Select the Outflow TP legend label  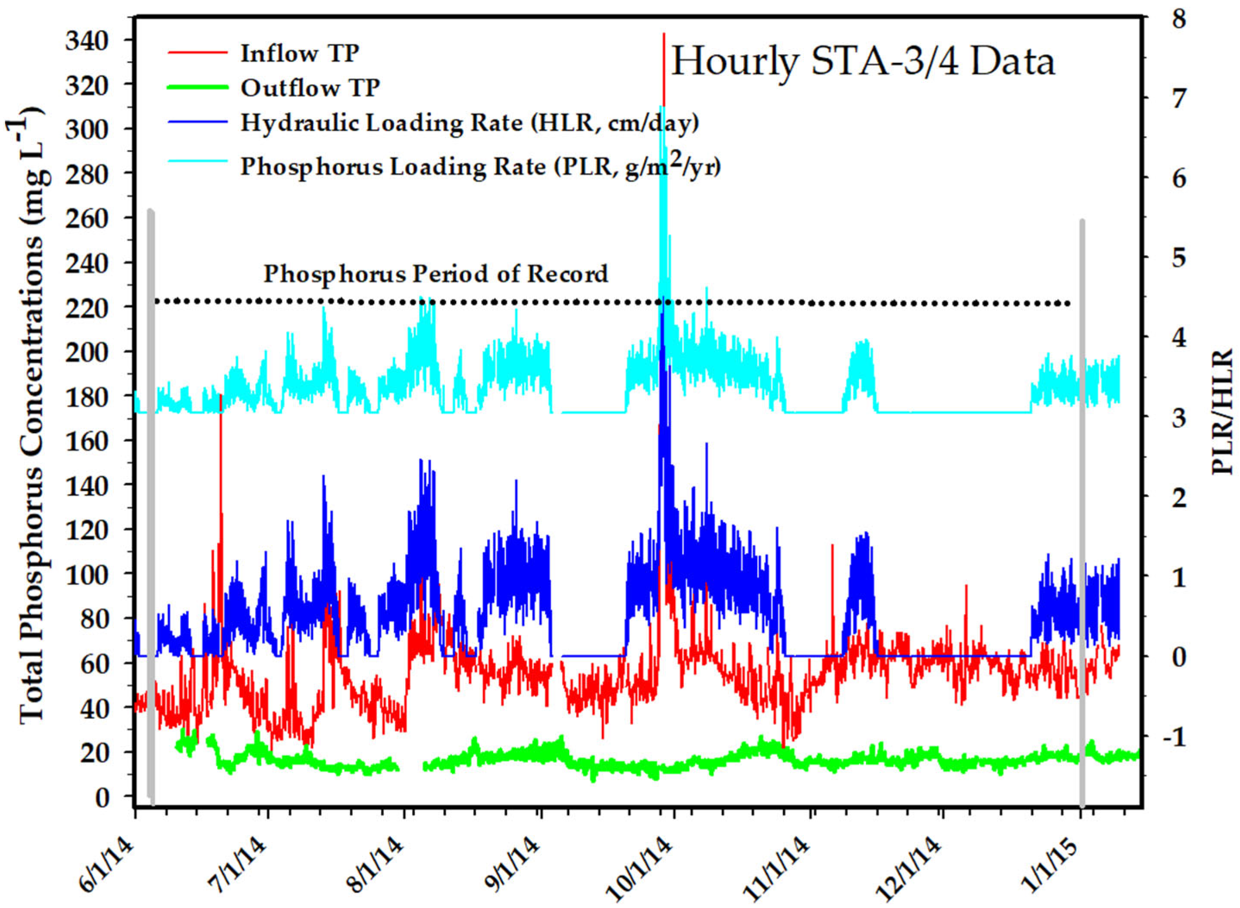[x=310, y=87]
